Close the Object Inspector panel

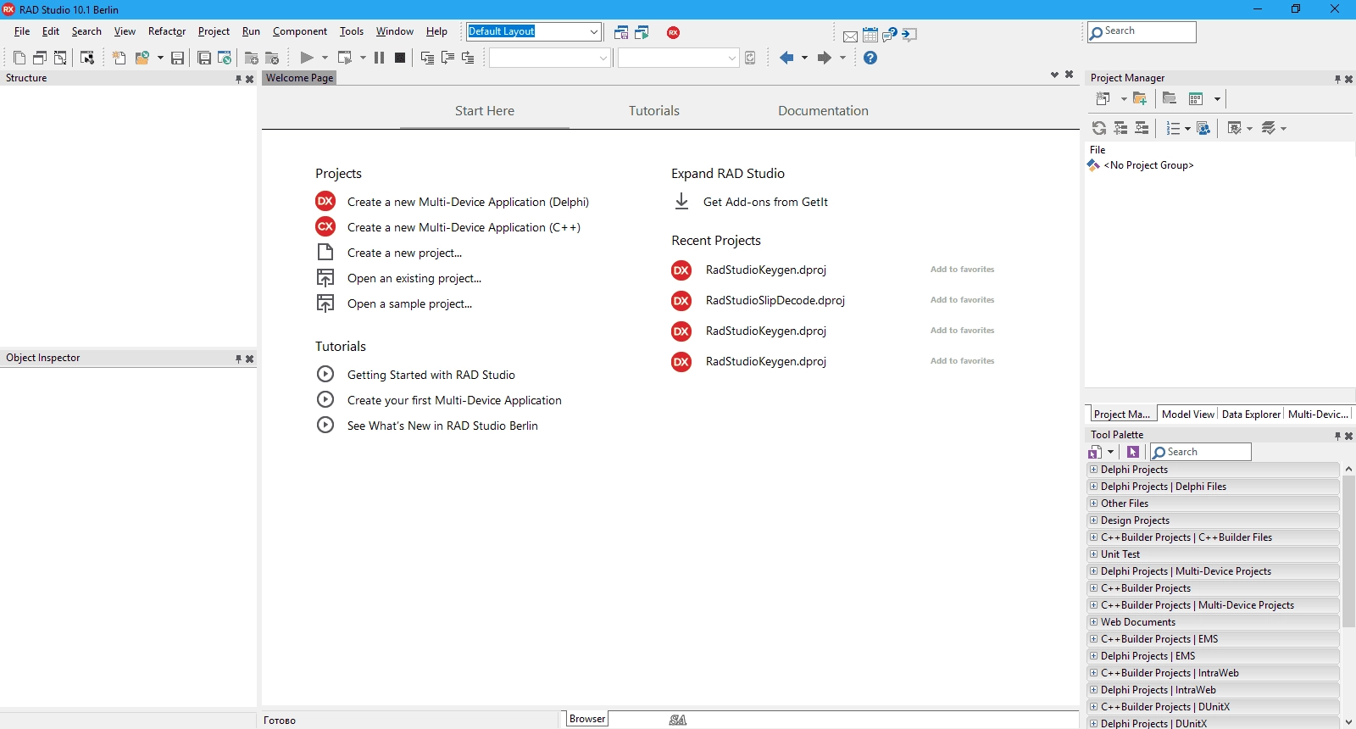[x=249, y=359]
